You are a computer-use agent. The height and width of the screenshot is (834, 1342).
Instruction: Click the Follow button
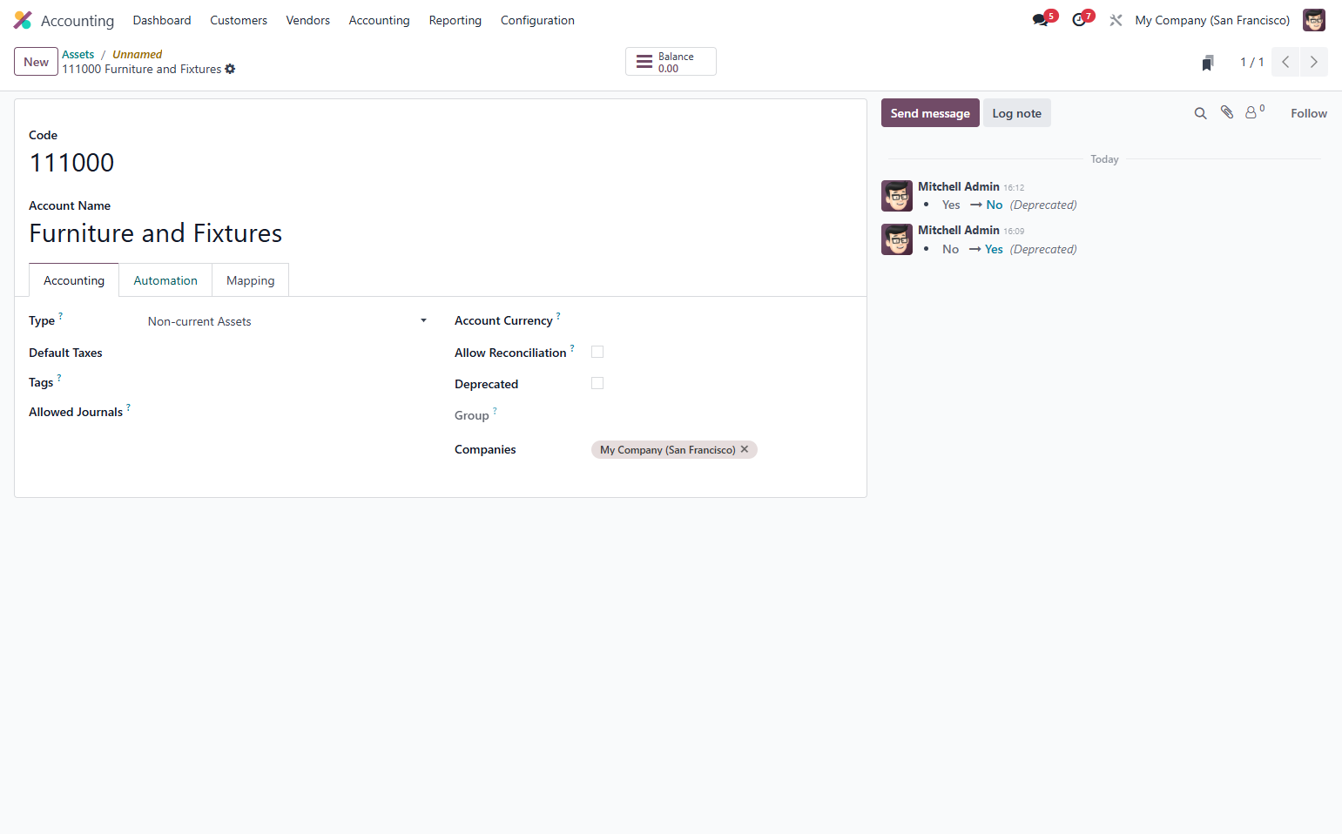tap(1309, 113)
